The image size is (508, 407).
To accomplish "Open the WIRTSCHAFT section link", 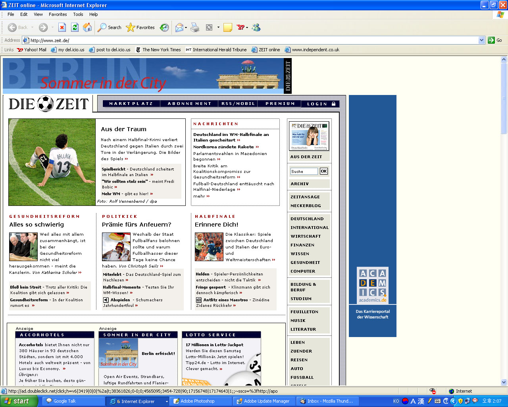I will [x=306, y=236].
